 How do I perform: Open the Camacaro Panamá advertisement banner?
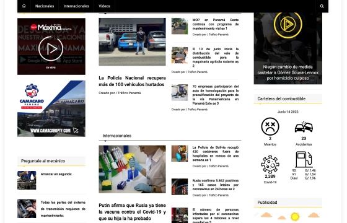click(51, 108)
